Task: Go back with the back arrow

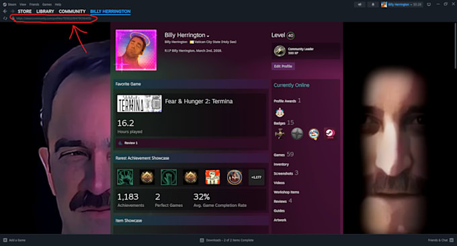Action: click(x=5, y=11)
